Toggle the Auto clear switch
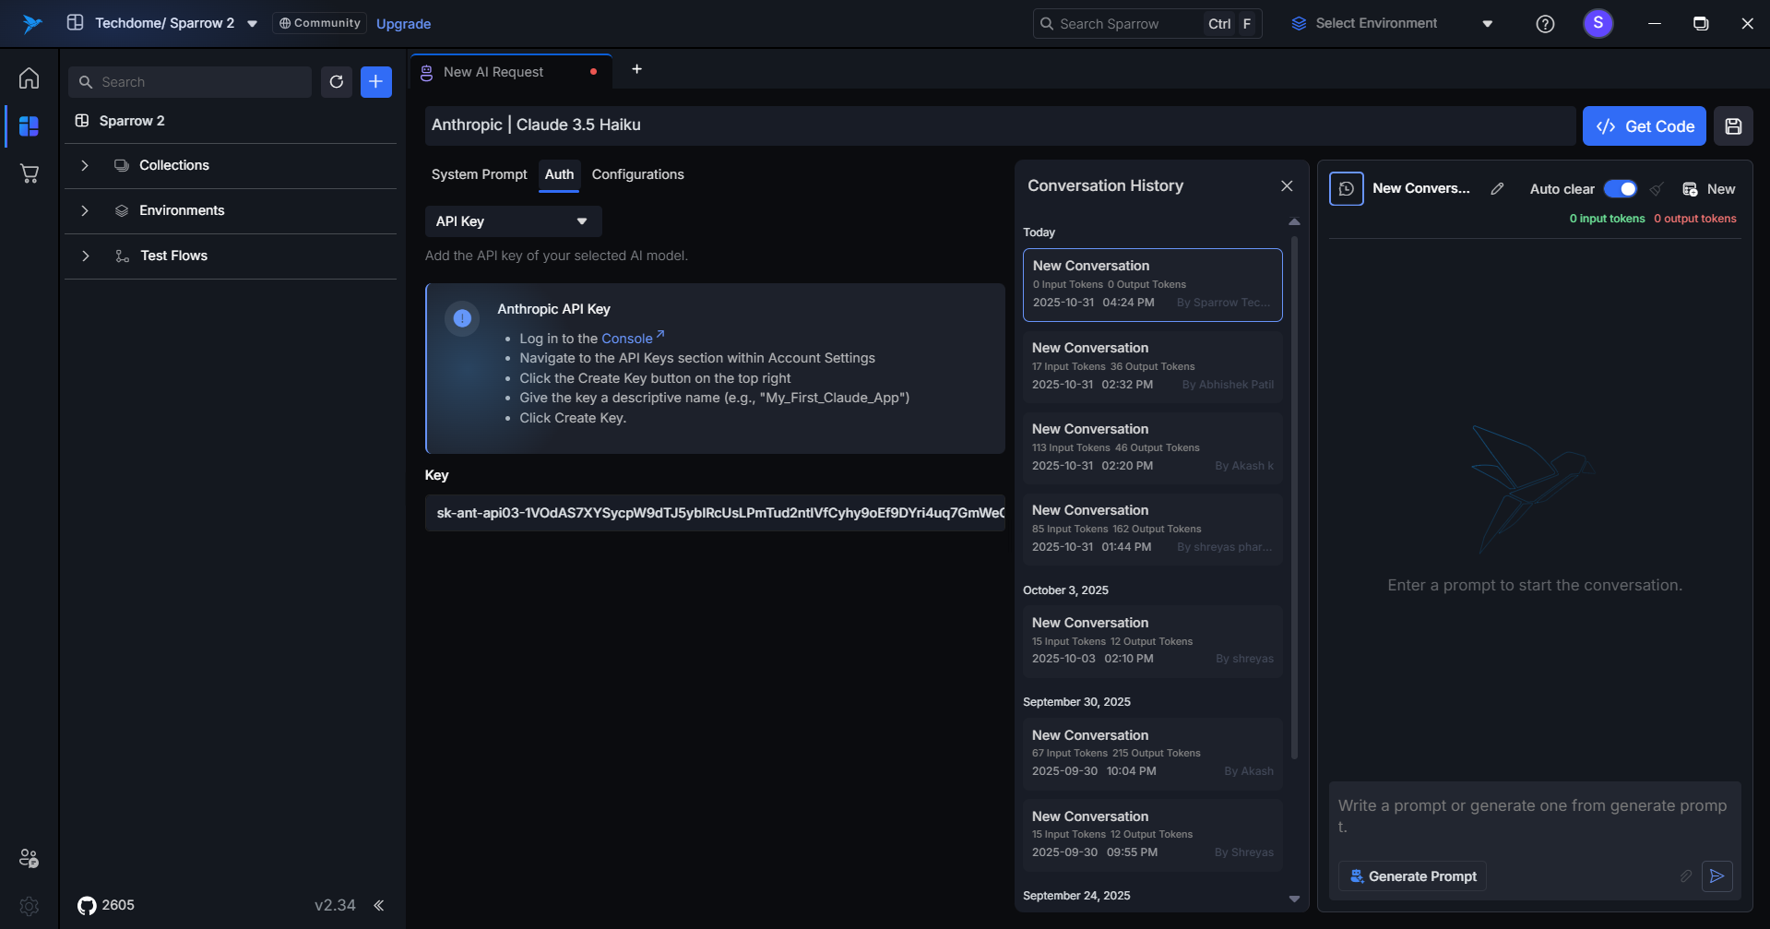The width and height of the screenshot is (1770, 929). pyautogui.click(x=1620, y=189)
